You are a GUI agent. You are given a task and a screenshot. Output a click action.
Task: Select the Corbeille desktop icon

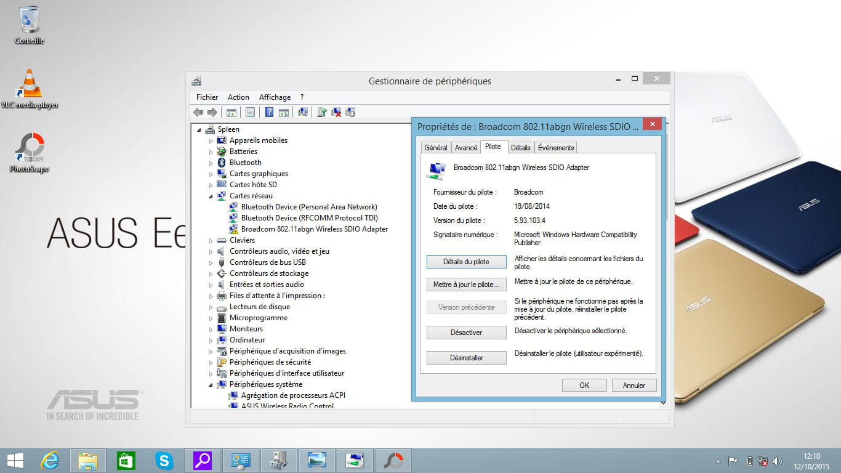30,25
